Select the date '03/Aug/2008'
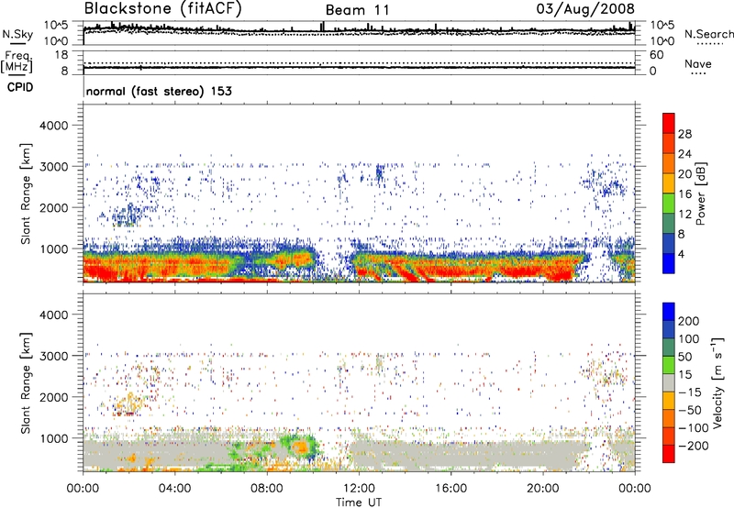 (x=585, y=8)
